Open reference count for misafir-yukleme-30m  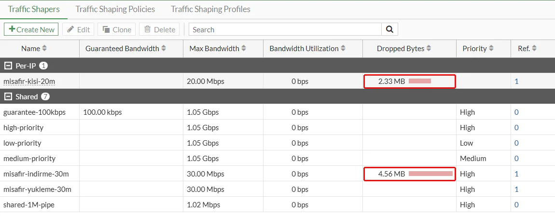(x=516, y=189)
